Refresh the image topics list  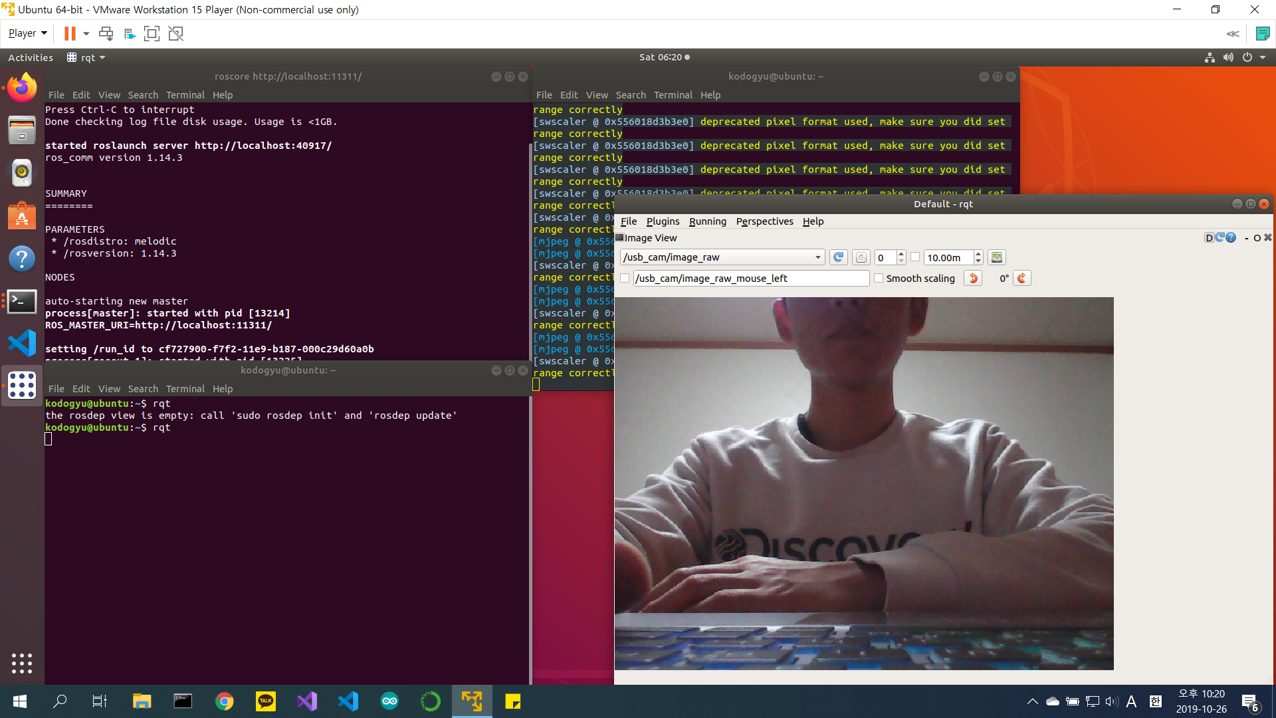pos(838,257)
